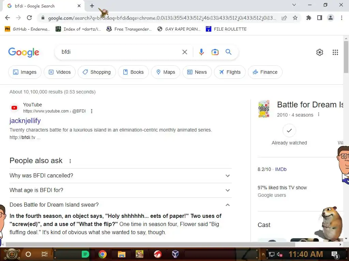Open a new tab with the plus button

[x=92, y=6]
